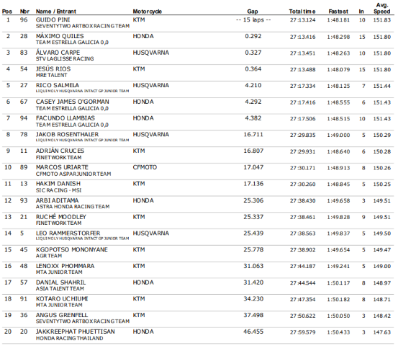
Task: Select rider name MÁXIMO QUILES
Action: [x=60, y=36]
